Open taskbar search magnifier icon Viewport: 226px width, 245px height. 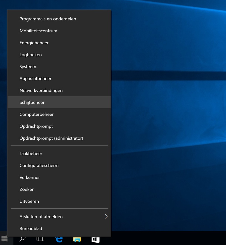(22, 239)
